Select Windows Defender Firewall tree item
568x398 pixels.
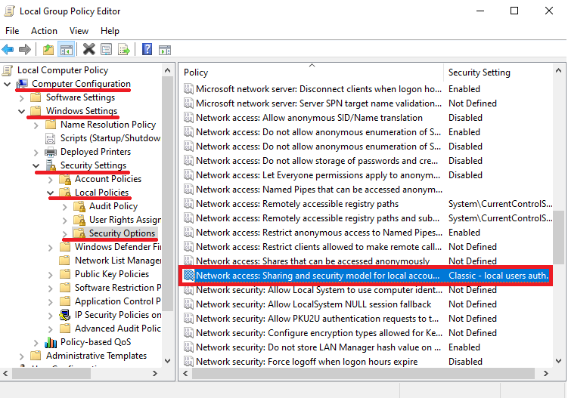[118, 247]
